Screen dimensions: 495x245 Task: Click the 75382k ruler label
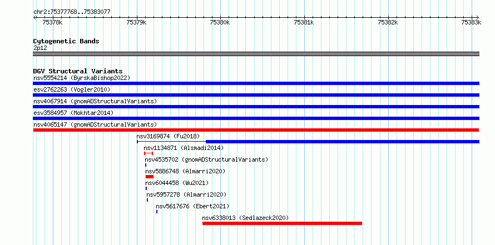point(388,22)
